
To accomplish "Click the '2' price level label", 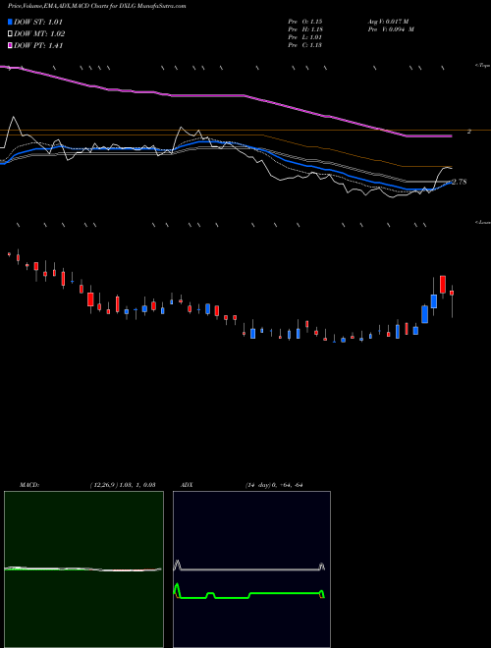I will [469, 132].
